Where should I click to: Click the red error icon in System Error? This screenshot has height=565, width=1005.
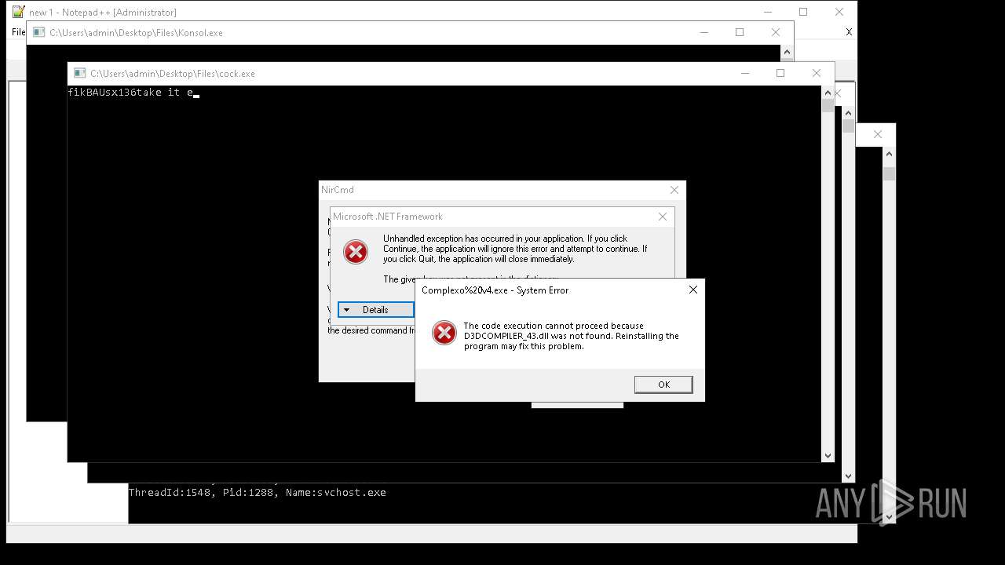tap(444, 333)
